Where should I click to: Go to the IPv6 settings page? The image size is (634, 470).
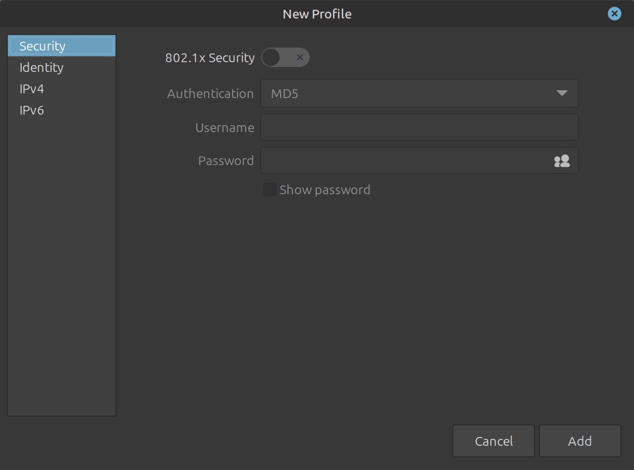pyautogui.click(x=32, y=110)
